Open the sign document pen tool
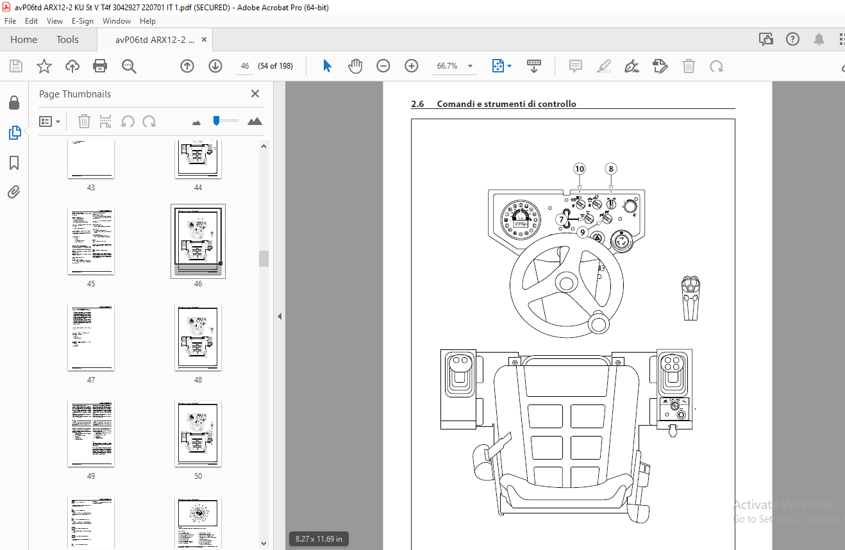The width and height of the screenshot is (845, 550). click(632, 66)
